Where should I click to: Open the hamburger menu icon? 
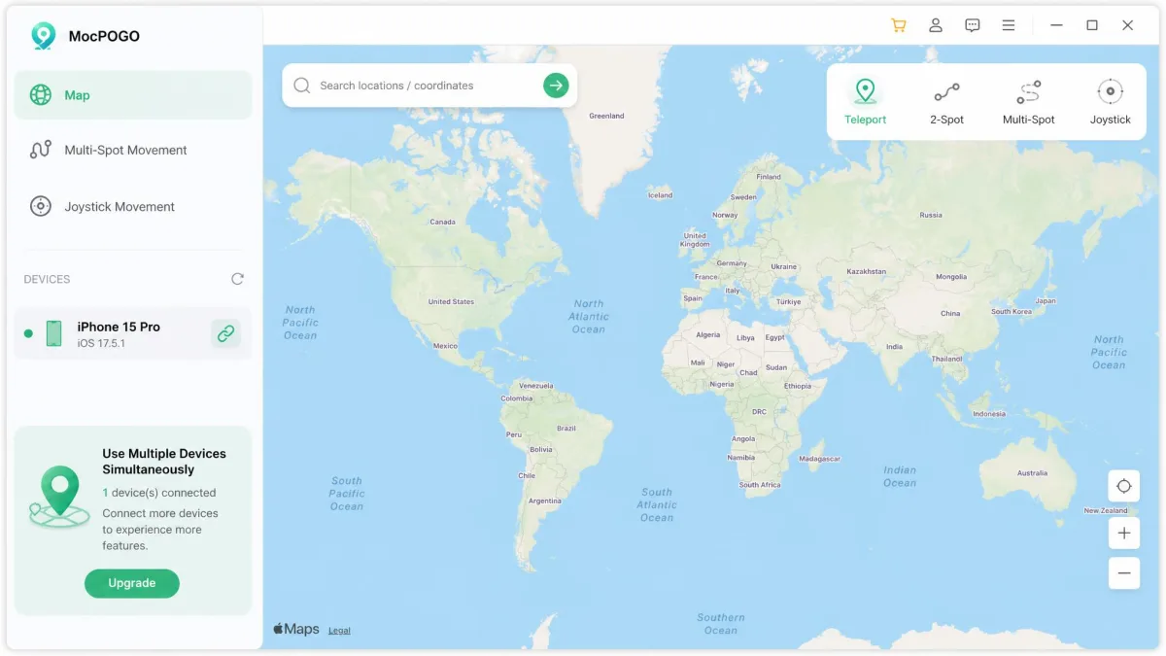click(1009, 25)
